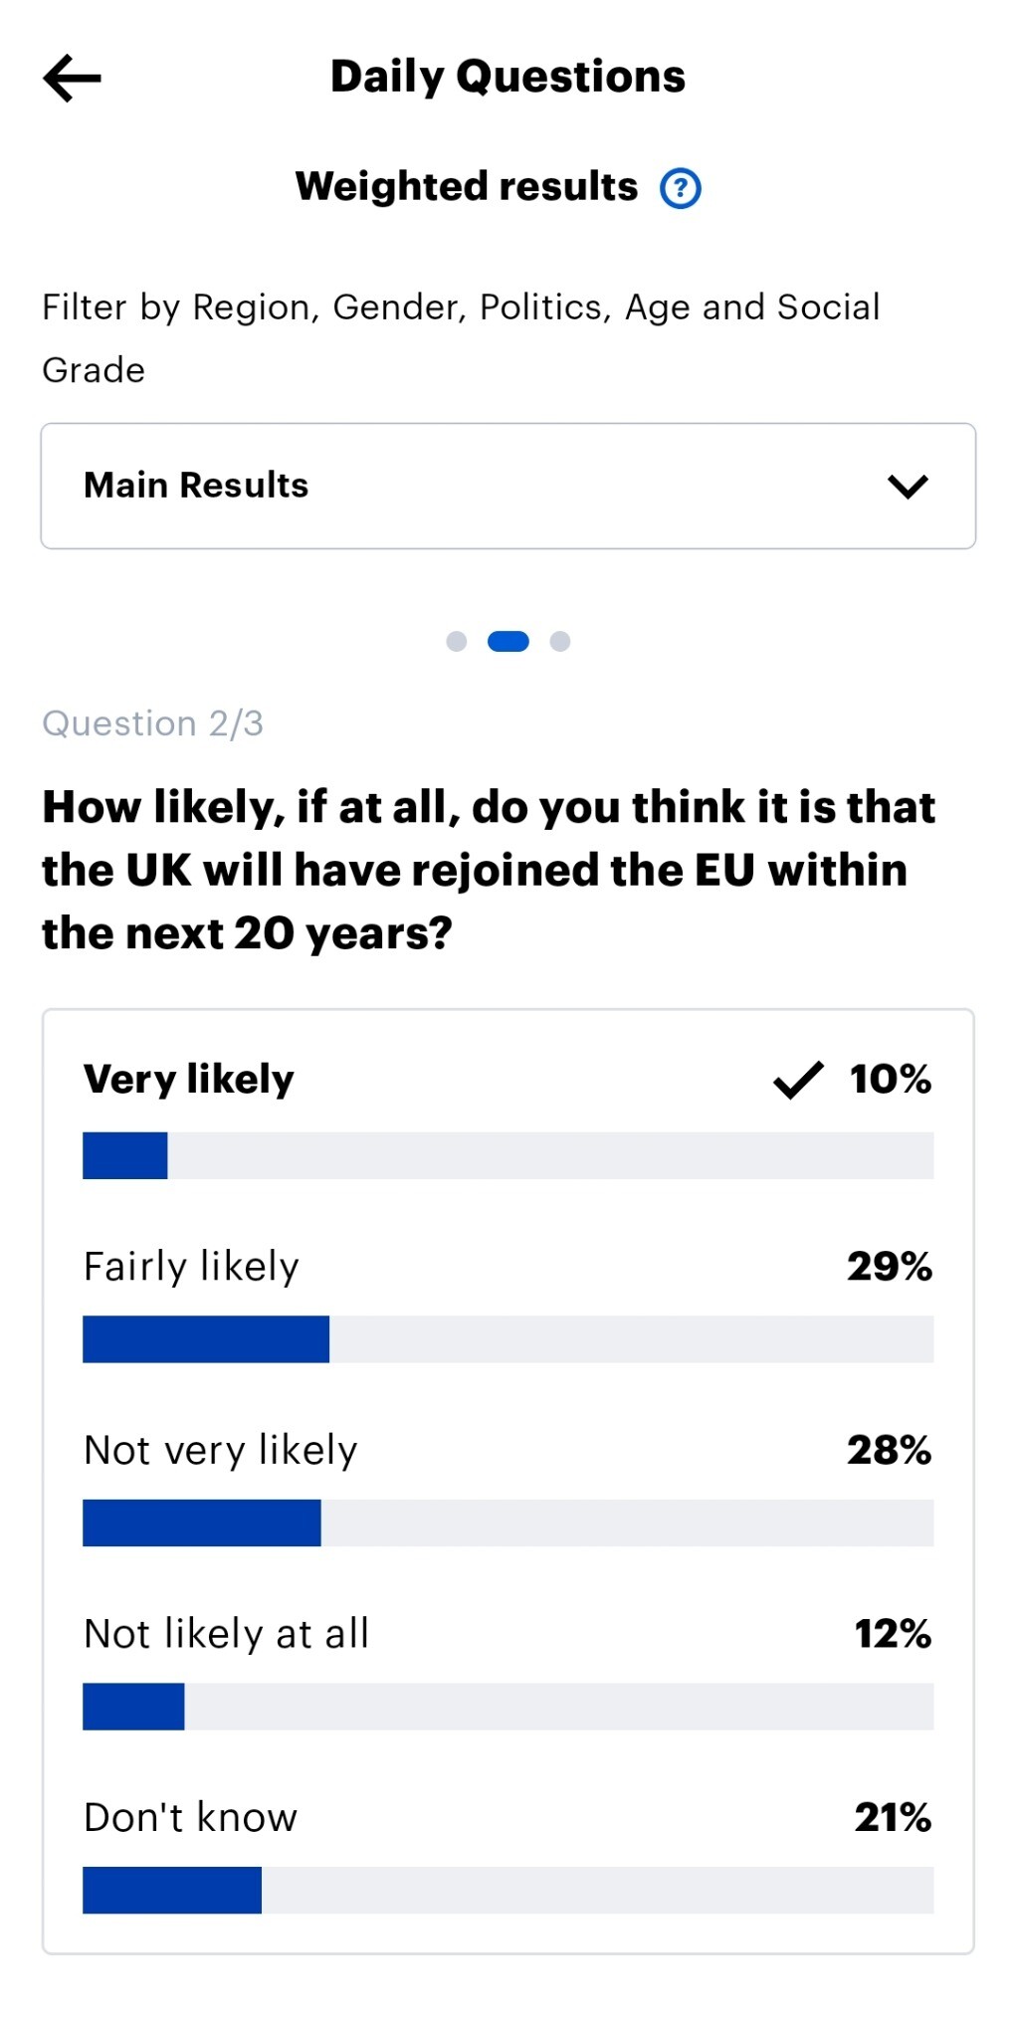
Task: Select the Very likely answer label
Action: tap(189, 1080)
